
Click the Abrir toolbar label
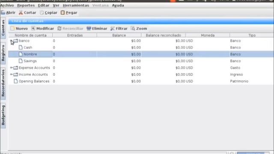[11, 12]
